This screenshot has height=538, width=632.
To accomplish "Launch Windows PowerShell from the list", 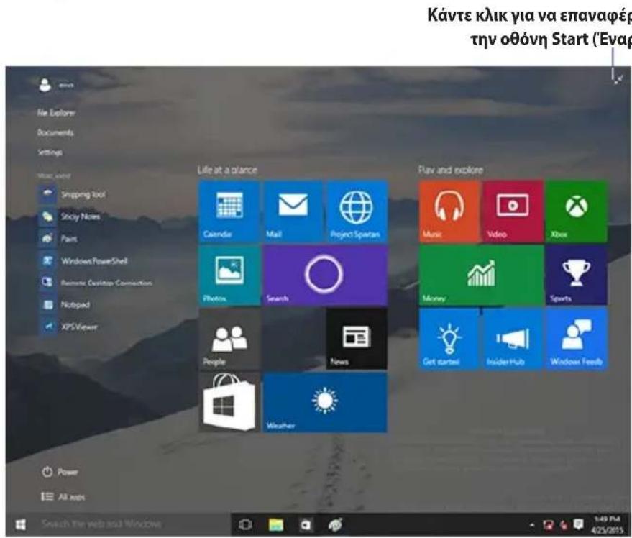I will (83, 261).
